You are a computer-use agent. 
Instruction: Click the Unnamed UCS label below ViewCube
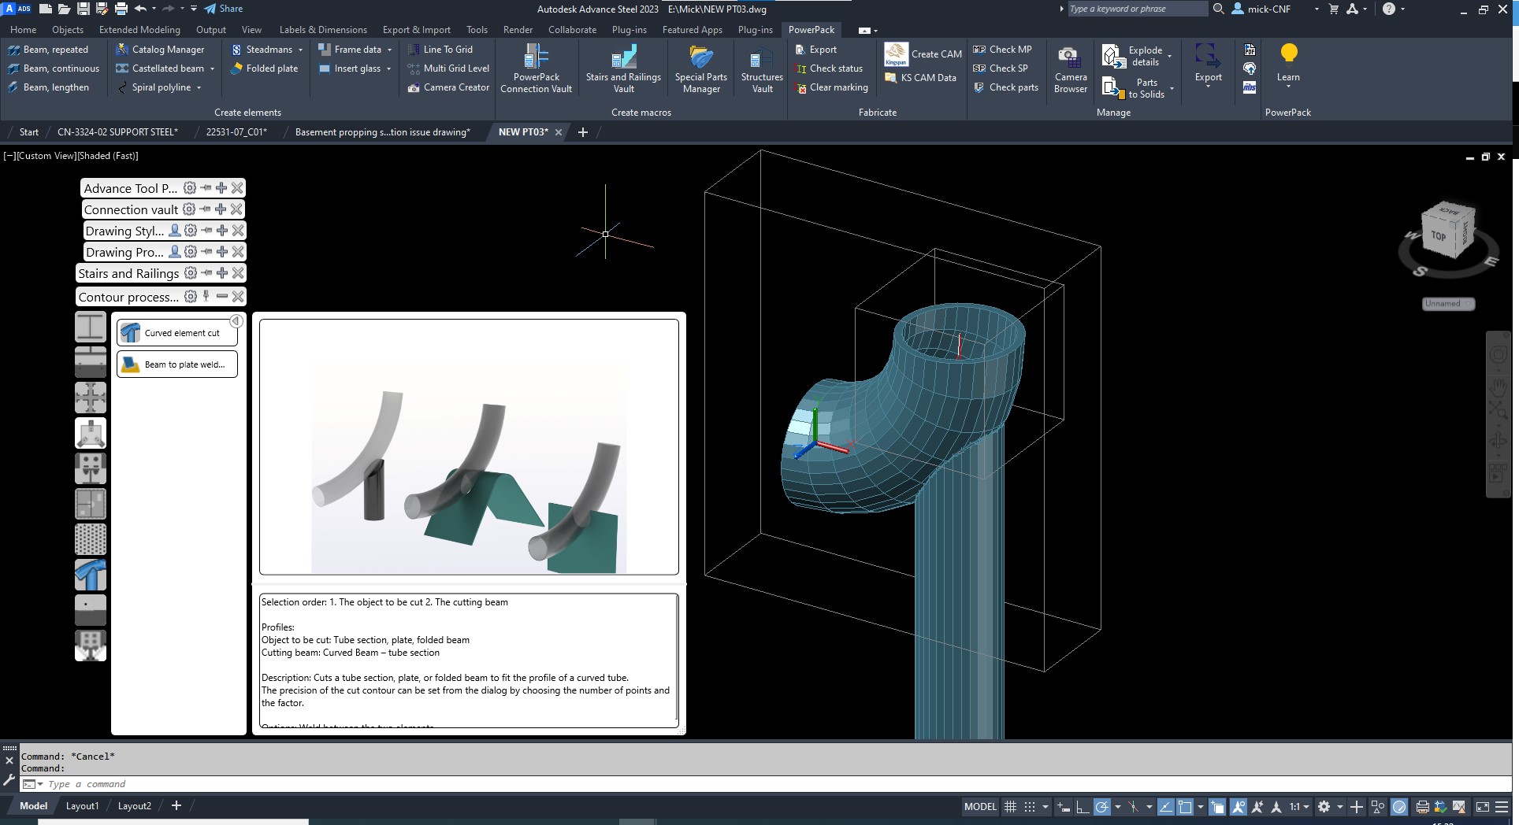(x=1448, y=304)
